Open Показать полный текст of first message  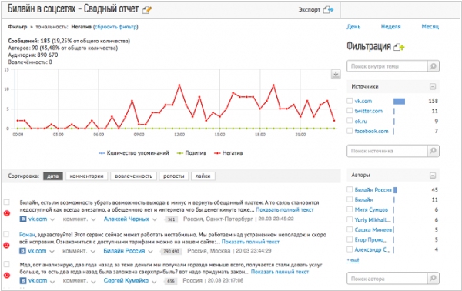click(285, 209)
